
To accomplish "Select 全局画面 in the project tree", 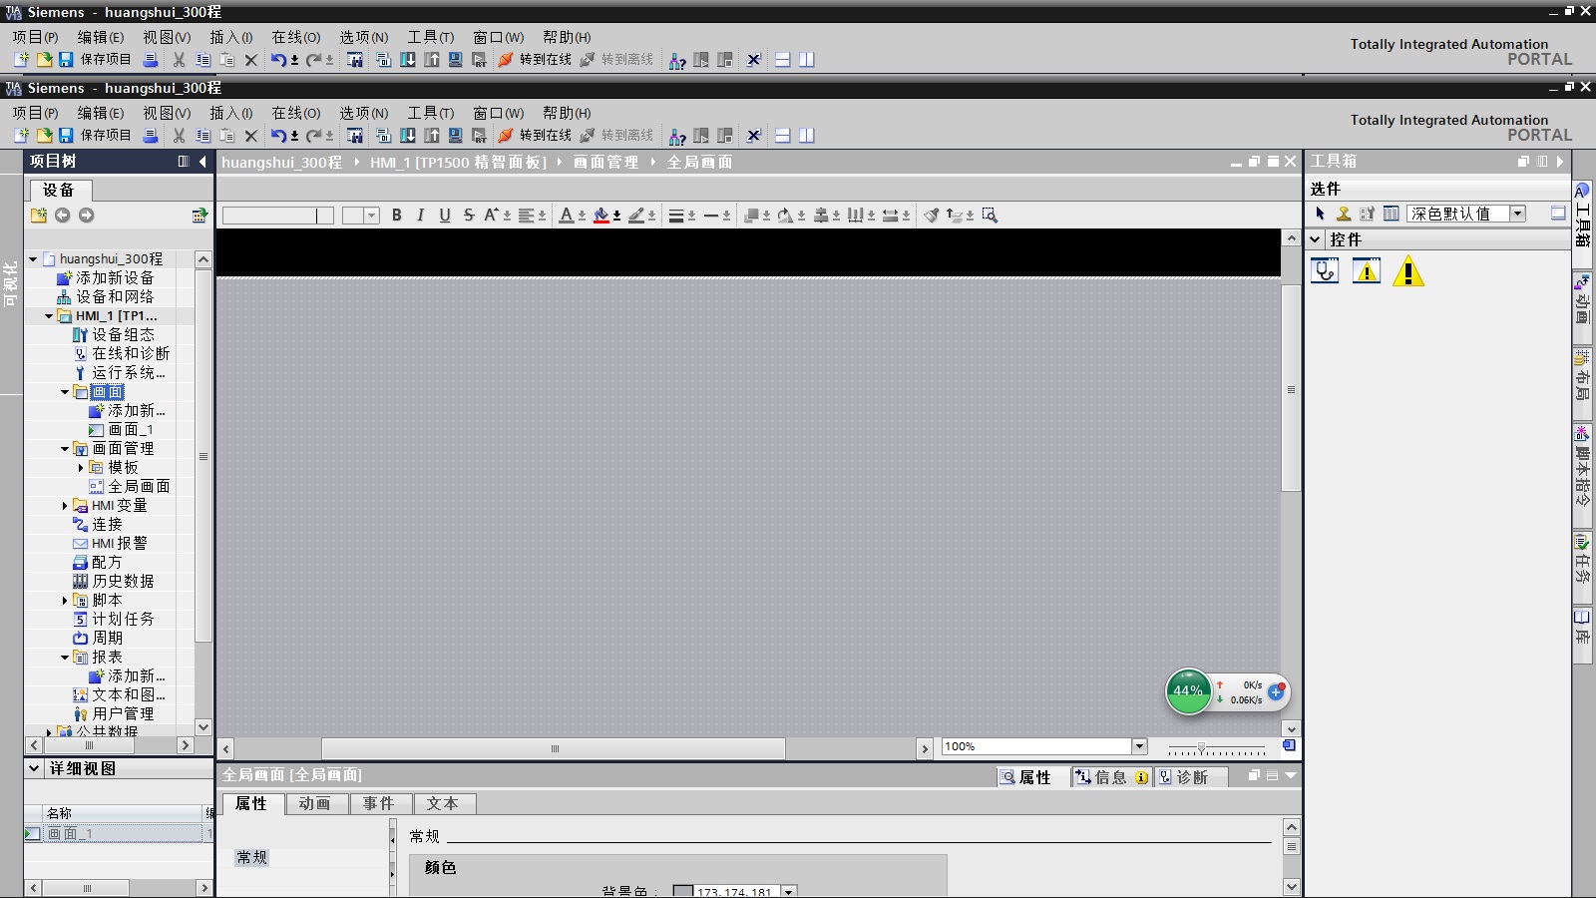I will pyautogui.click(x=139, y=487).
